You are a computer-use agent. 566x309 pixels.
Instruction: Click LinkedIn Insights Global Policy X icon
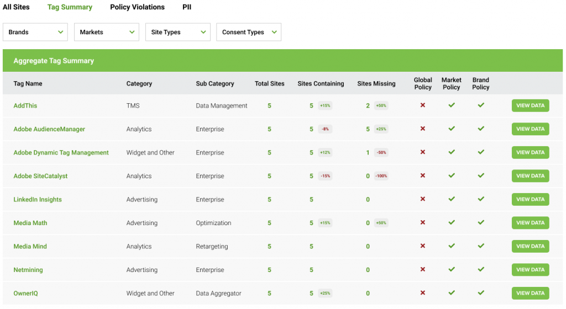tap(423, 199)
